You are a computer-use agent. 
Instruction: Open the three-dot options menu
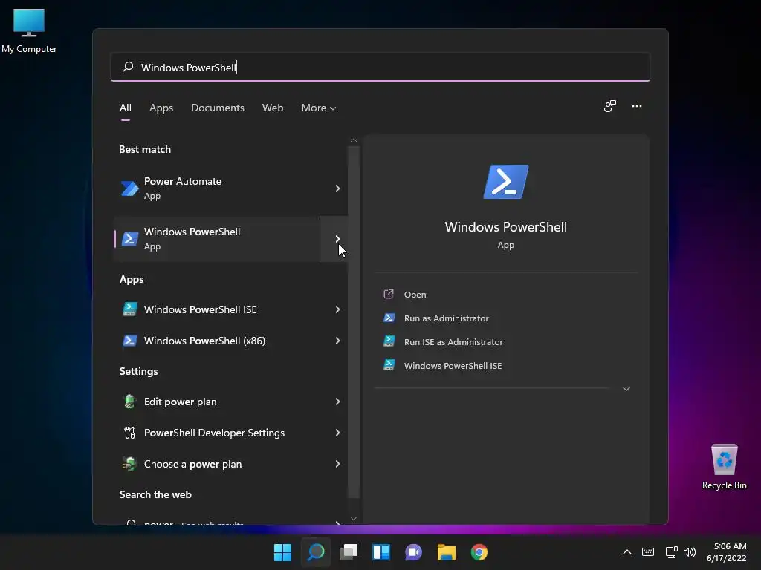coord(637,106)
